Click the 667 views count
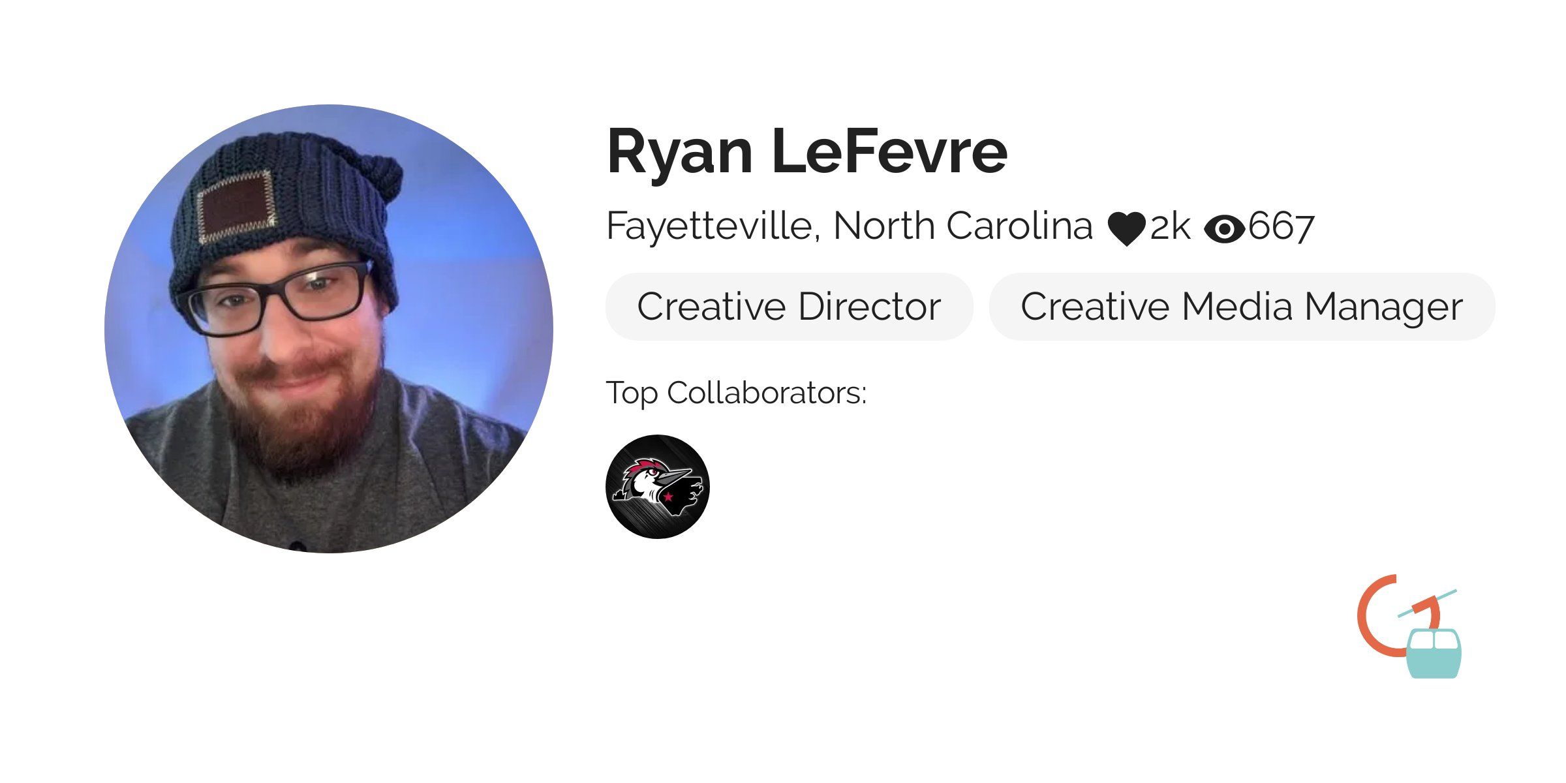Screen dimensions: 1566x783 (x=1281, y=227)
